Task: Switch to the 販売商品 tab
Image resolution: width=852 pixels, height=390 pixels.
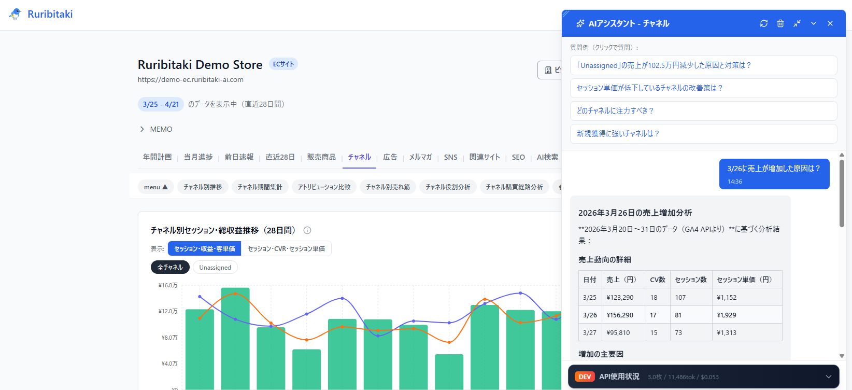Action: pos(321,157)
